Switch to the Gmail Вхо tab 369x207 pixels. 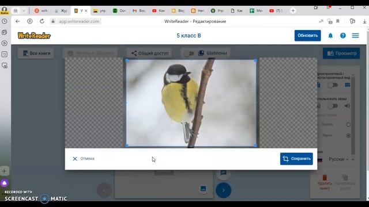(x=139, y=11)
